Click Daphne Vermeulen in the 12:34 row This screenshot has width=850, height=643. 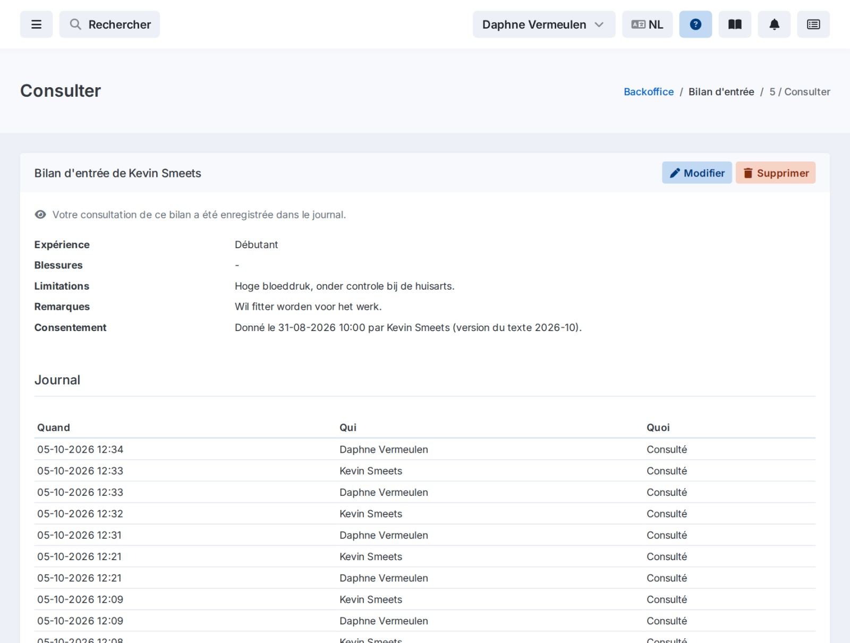point(384,450)
